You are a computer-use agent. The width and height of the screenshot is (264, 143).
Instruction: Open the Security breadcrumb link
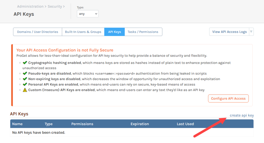pos(55,6)
